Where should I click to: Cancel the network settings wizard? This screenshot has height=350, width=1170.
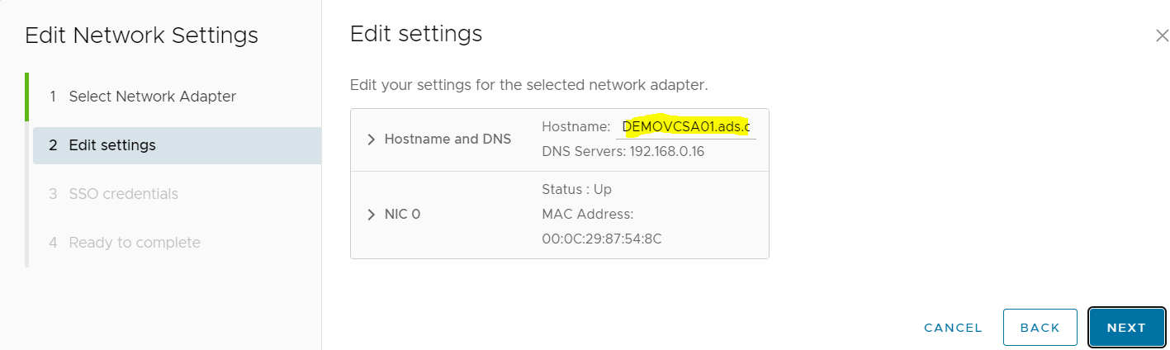click(953, 328)
